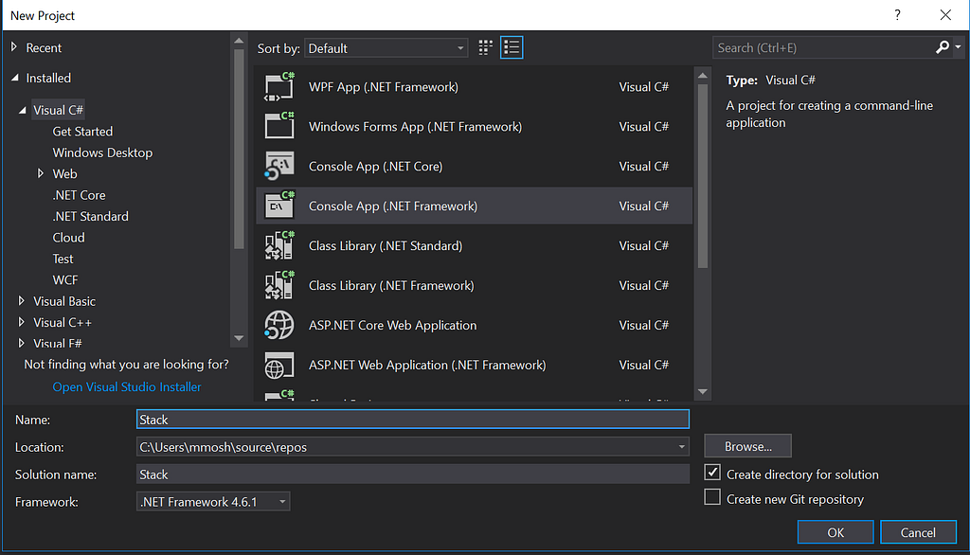Select the Windows Forms App (.NET Framework) label
The image size is (970, 555).
pyautogui.click(x=415, y=126)
